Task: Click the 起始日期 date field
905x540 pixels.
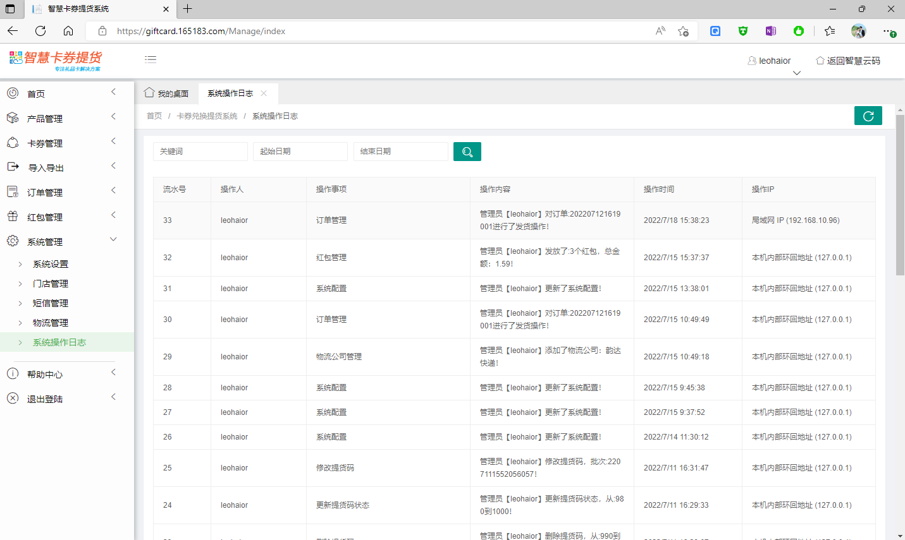Action: [300, 152]
